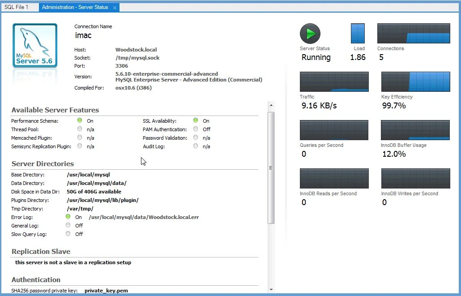Click the Load meter graph
461x296 pixels.
point(358,33)
